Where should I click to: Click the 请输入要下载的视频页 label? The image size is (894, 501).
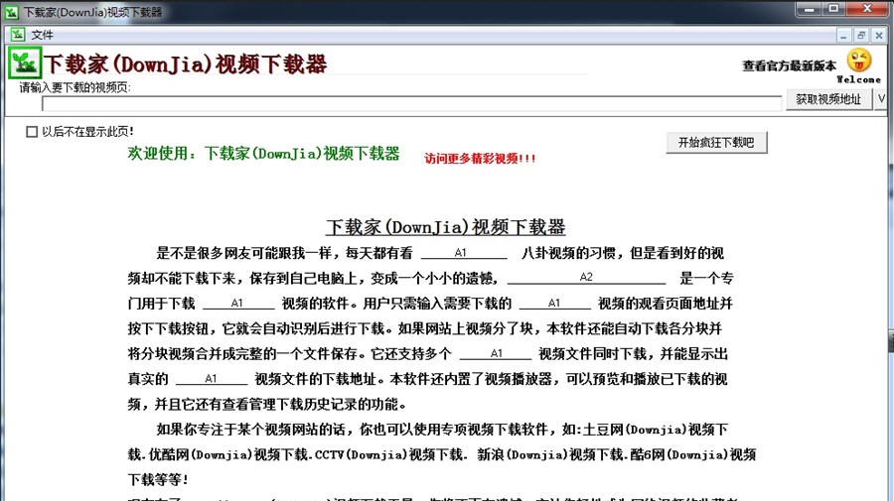(x=74, y=87)
